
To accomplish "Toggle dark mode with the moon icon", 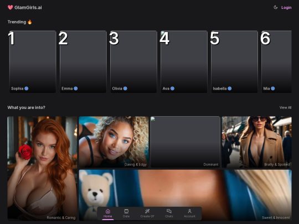I will coord(275,7).
